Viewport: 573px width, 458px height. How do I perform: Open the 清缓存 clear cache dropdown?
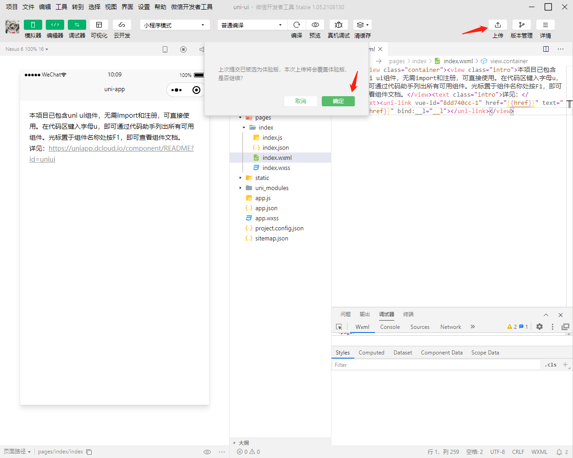point(362,25)
